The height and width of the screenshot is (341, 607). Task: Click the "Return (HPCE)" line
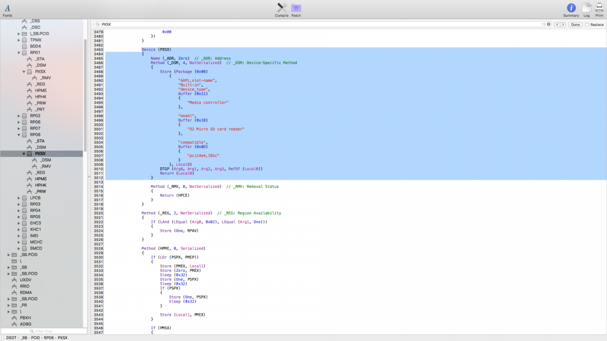tap(175, 196)
